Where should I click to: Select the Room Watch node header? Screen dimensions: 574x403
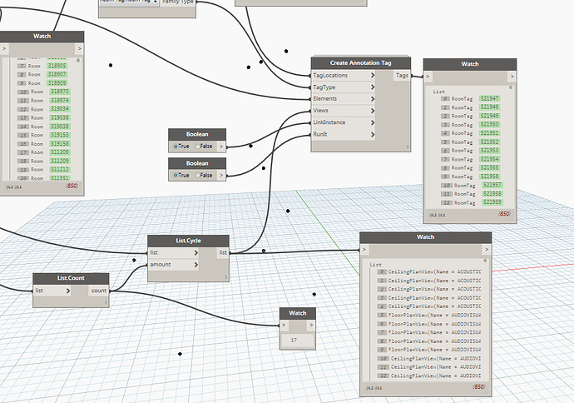pyautogui.click(x=42, y=37)
